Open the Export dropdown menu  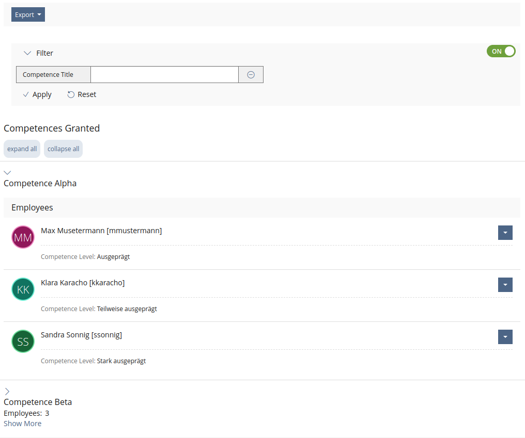[x=28, y=15]
